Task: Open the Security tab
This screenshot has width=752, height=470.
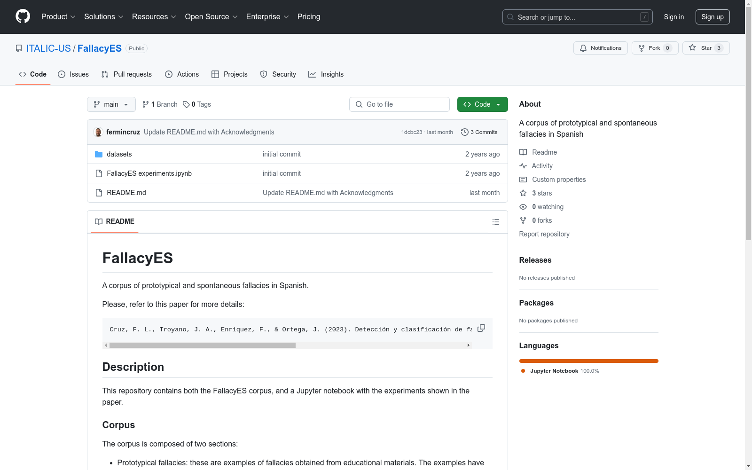Action: 278,74
